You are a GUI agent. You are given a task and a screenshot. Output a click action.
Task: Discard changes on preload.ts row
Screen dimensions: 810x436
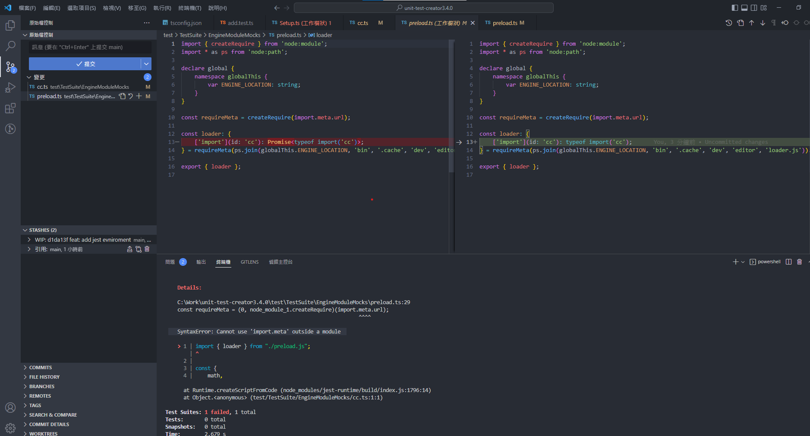click(x=131, y=97)
